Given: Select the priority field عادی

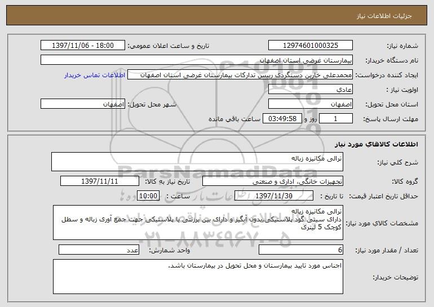Looking at the screenshot, I should 310,90.
